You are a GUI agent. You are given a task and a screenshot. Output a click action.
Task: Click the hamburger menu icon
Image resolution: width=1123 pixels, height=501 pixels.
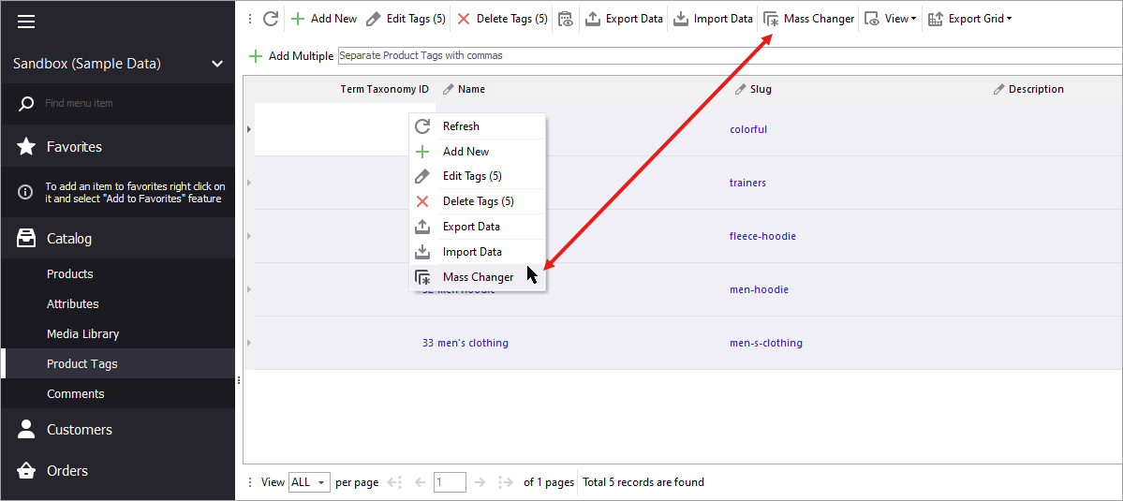coord(26,22)
